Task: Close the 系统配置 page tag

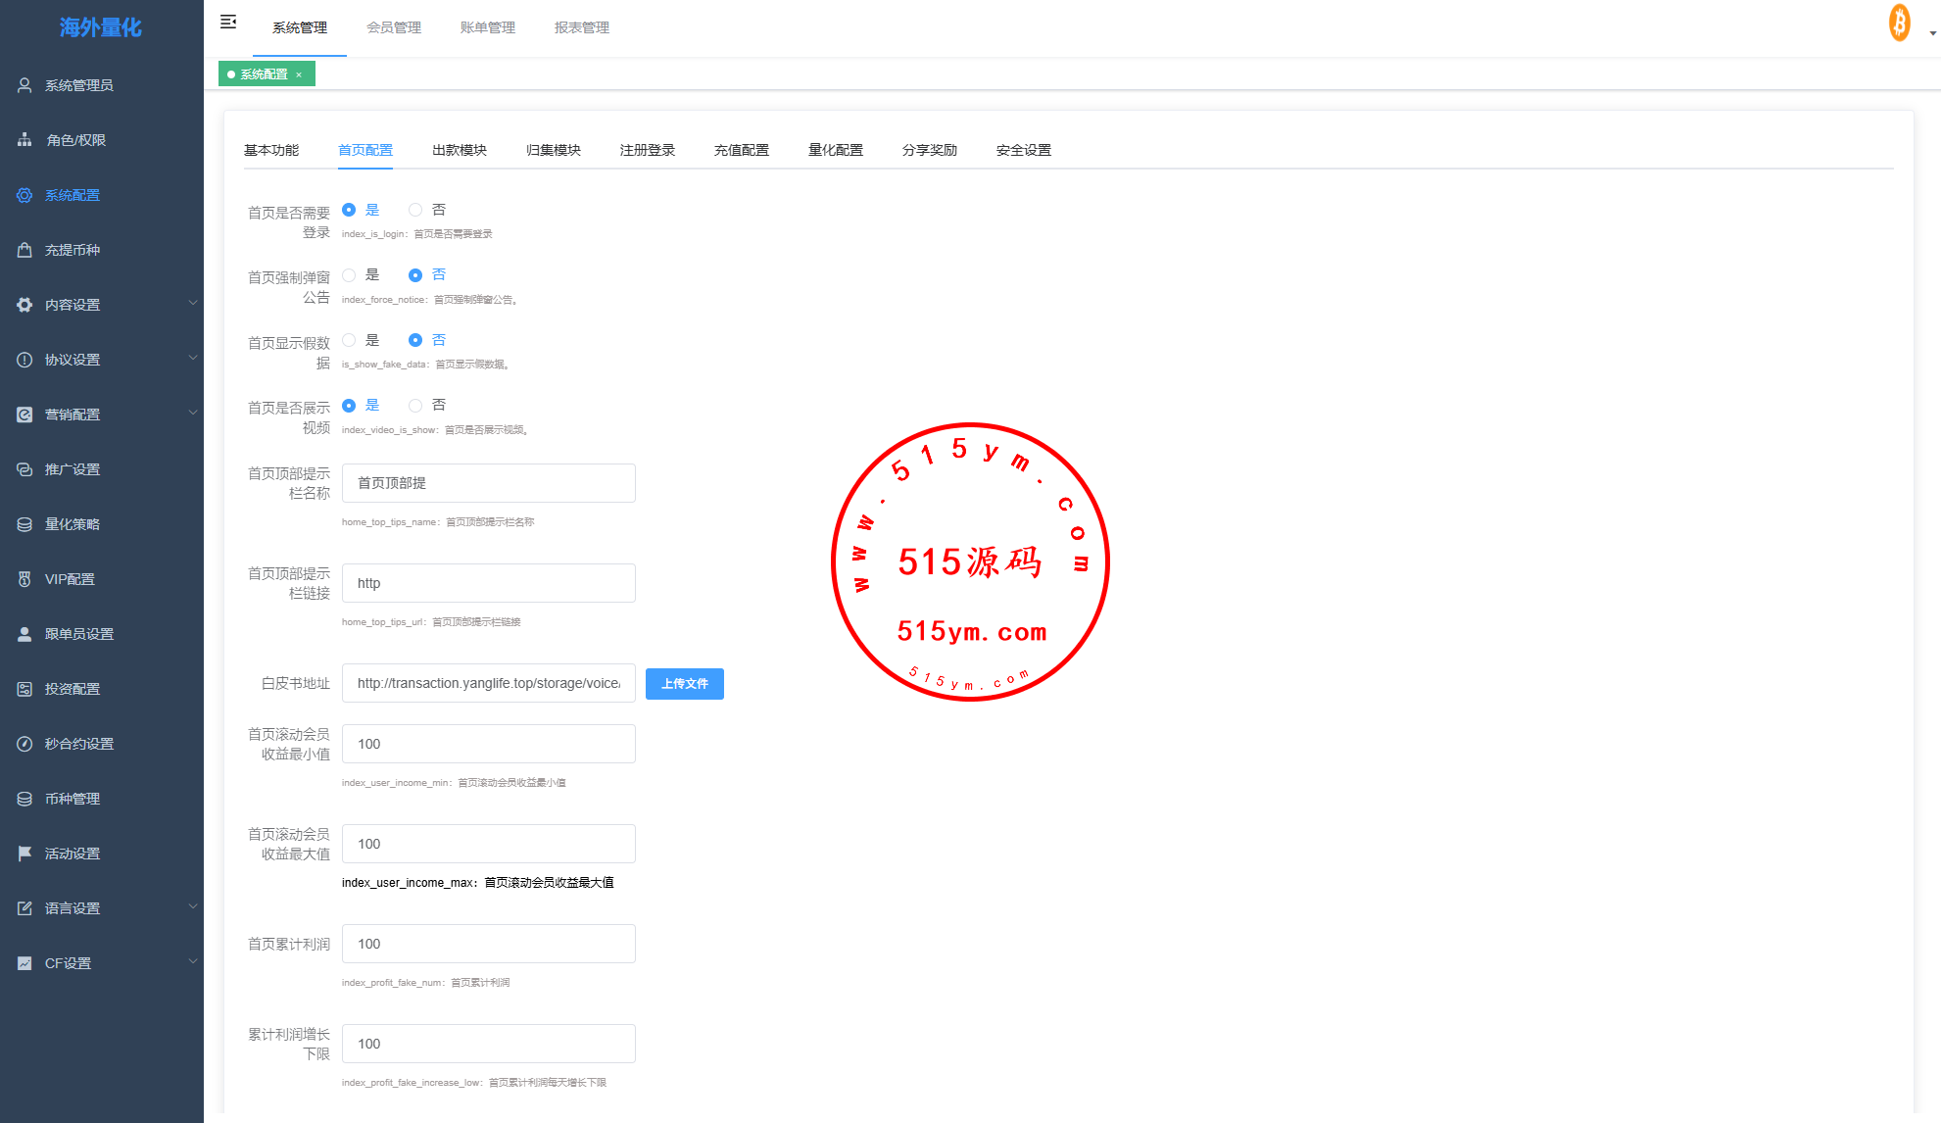Action: (x=299, y=75)
